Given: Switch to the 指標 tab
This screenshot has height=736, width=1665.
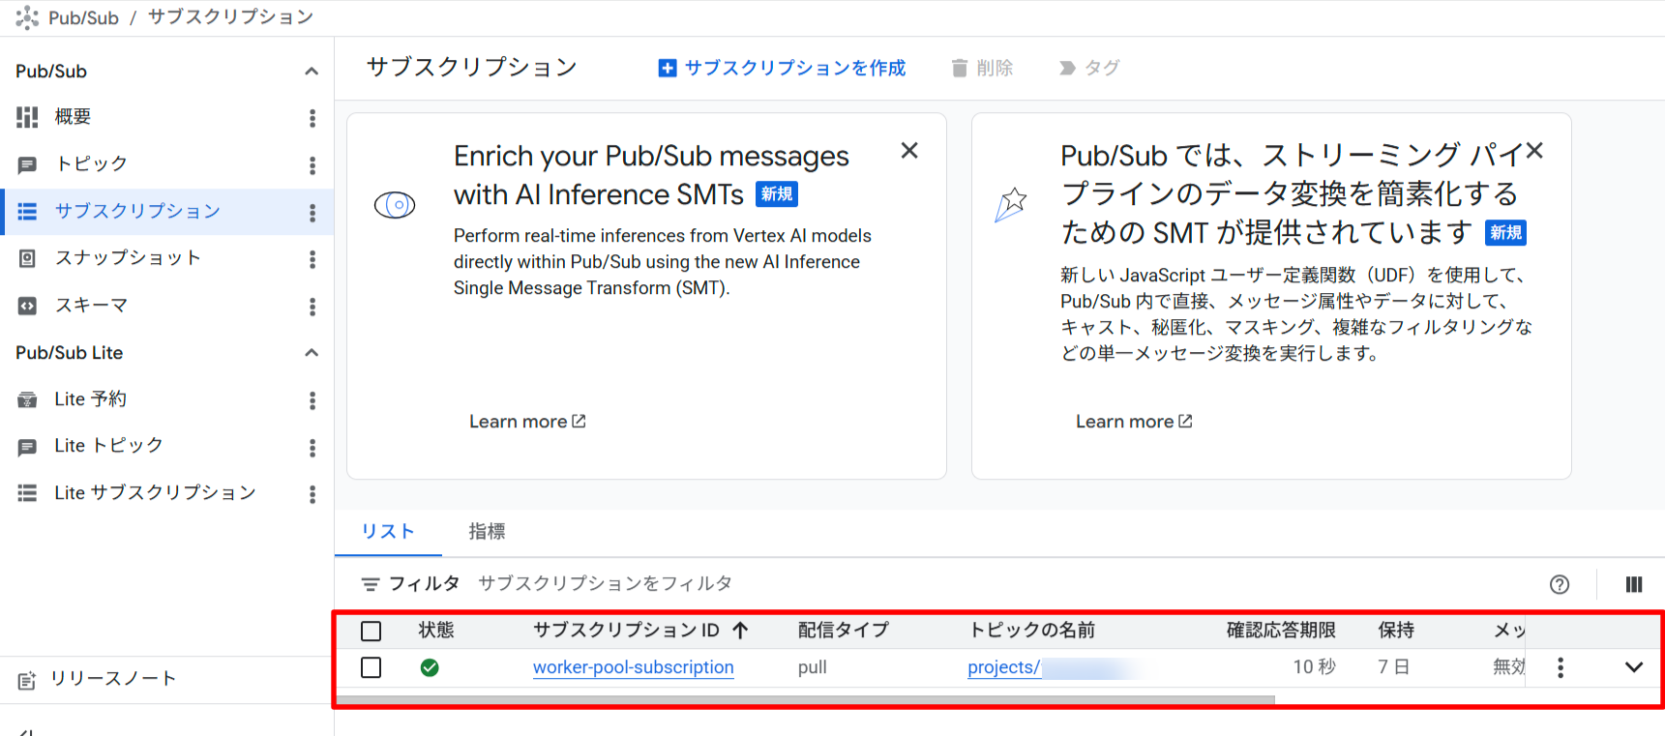Looking at the screenshot, I should 487,531.
